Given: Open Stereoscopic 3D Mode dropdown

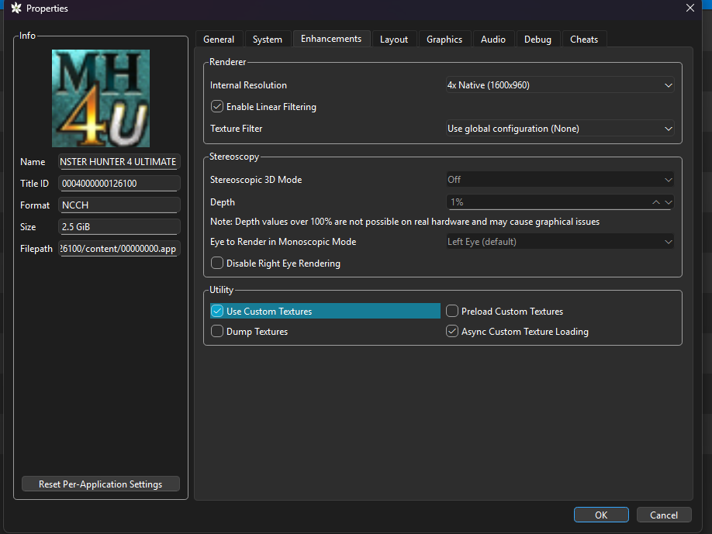Looking at the screenshot, I should (x=559, y=180).
